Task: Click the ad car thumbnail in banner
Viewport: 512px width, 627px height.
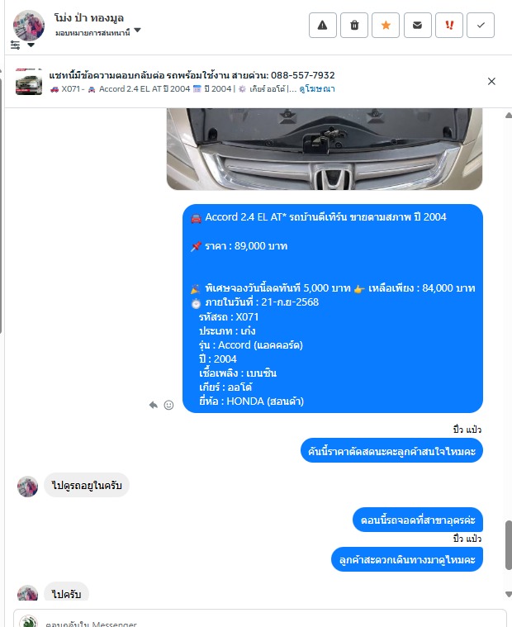Action: 29,82
